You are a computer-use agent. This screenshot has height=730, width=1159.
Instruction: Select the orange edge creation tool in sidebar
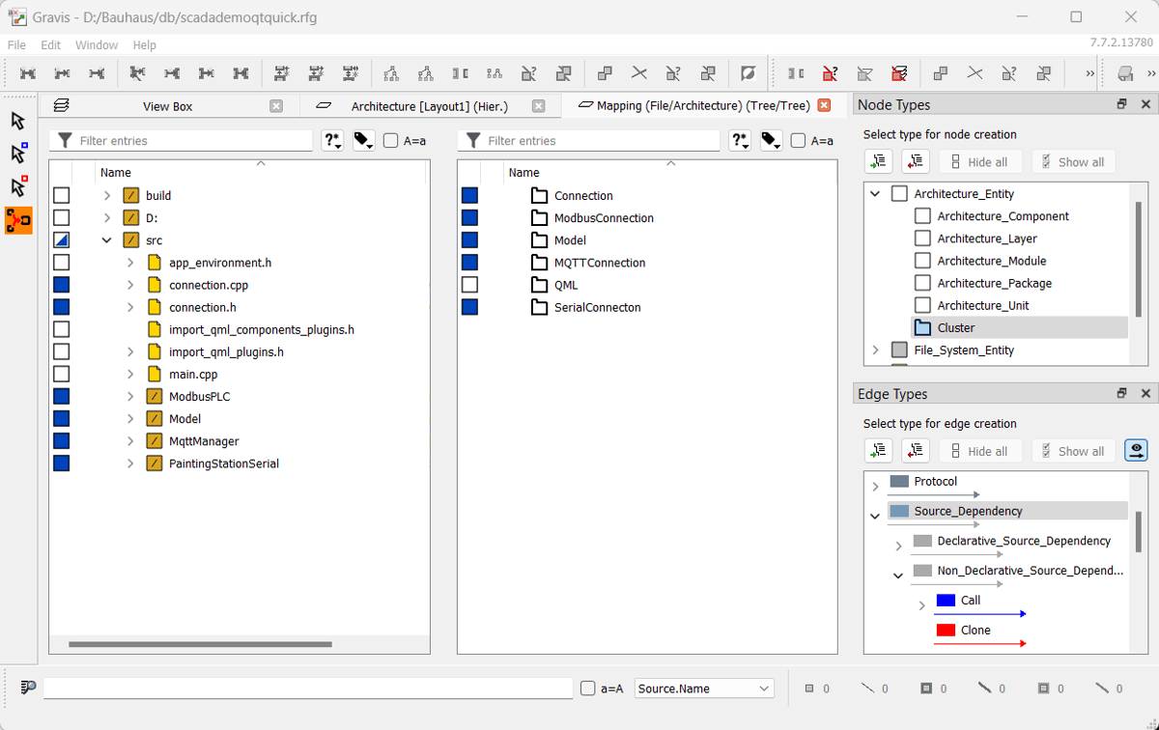(18, 220)
